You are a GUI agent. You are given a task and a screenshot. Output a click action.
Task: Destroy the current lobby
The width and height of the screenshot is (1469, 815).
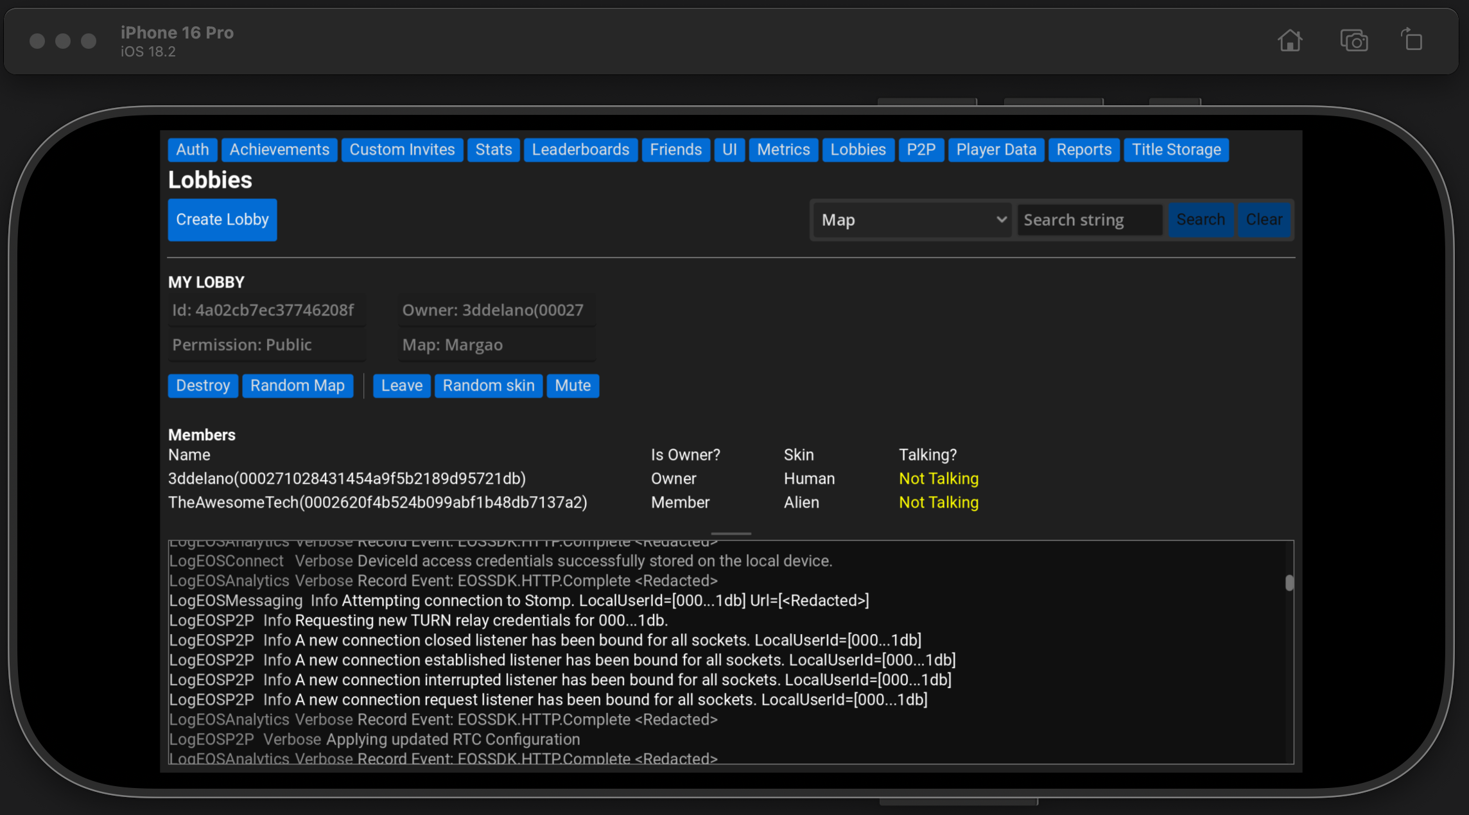[x=202, y=386]
